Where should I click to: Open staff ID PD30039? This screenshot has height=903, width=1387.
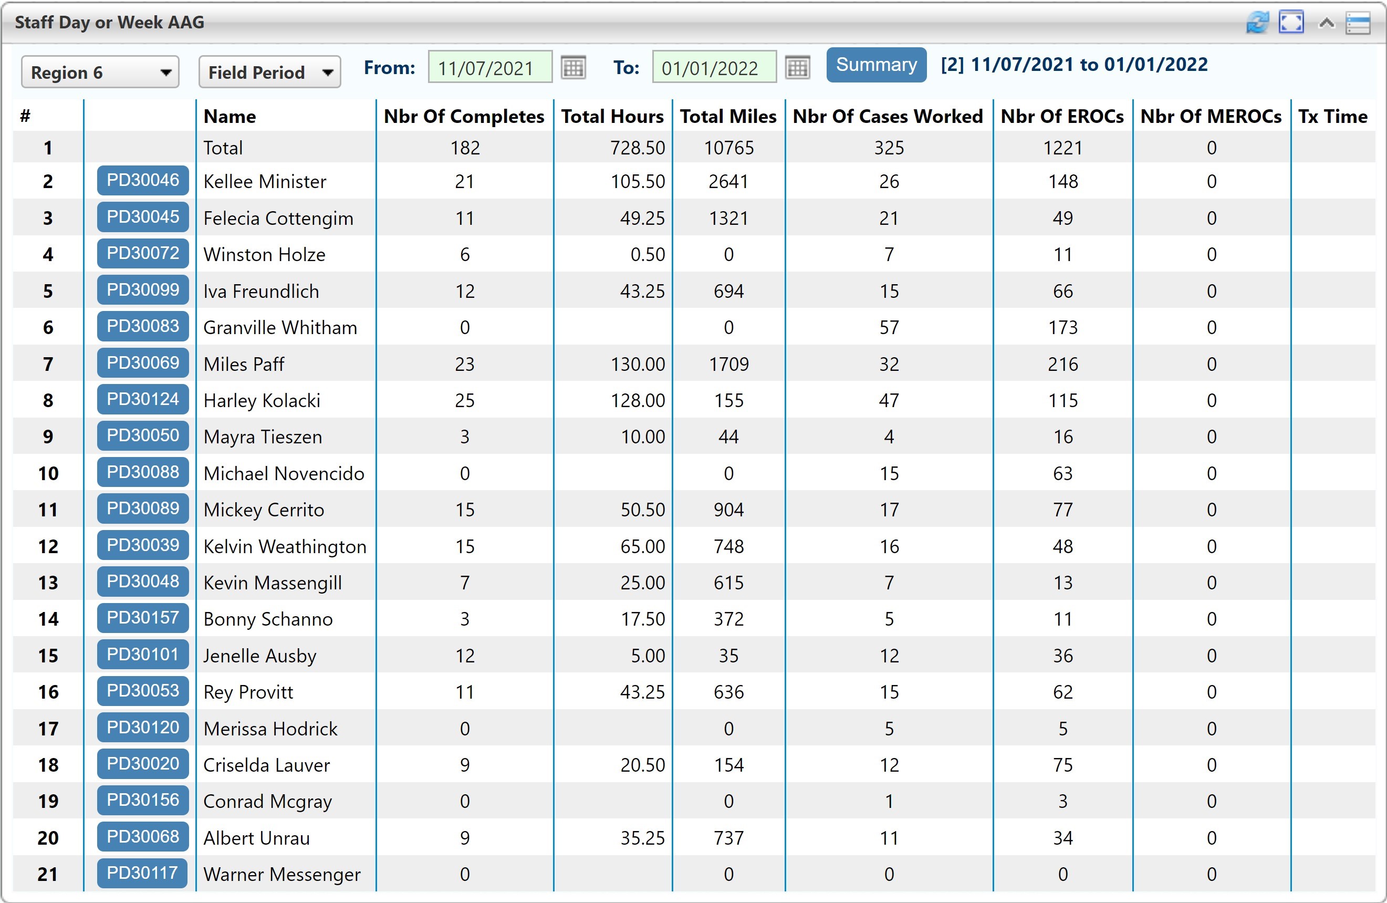[x=143, y=545]
